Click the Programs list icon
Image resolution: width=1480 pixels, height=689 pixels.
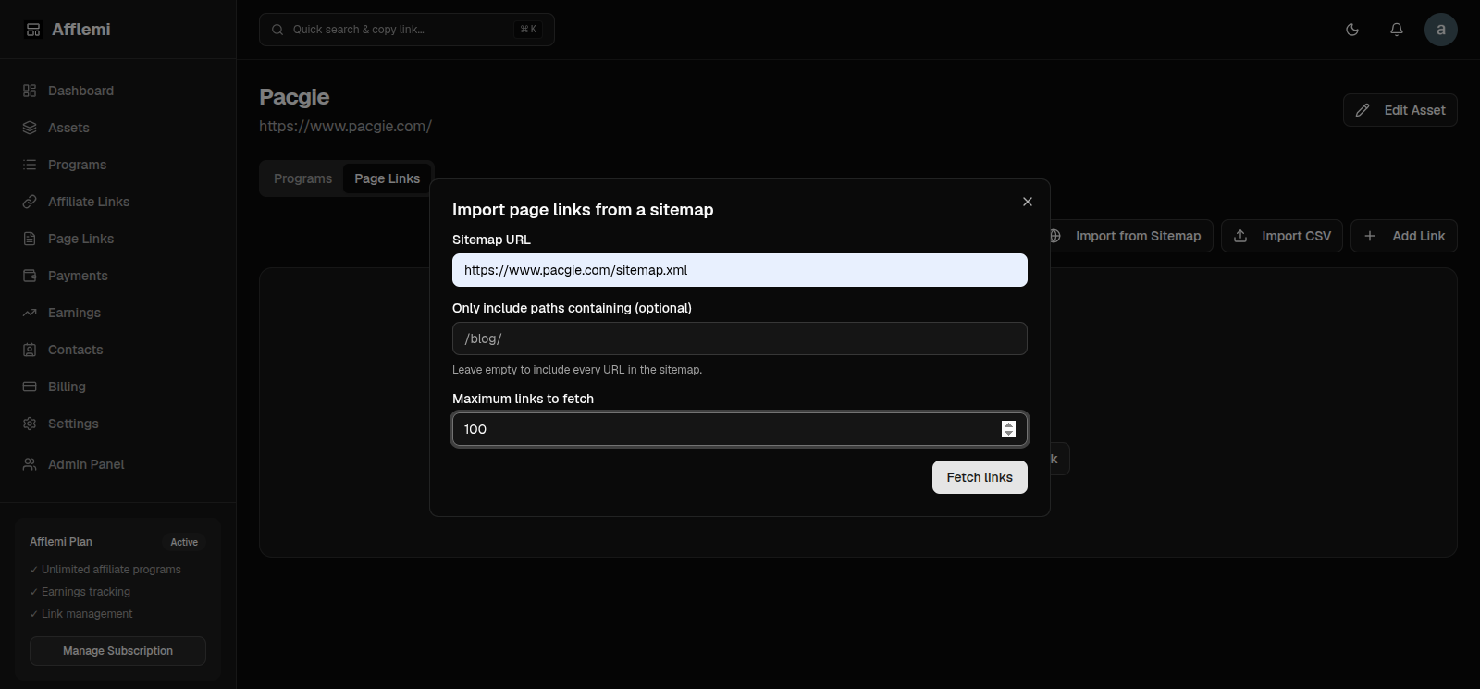click(x=30, y=165)
